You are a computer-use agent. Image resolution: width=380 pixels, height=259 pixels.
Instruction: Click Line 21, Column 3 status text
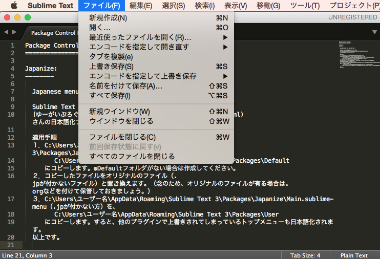[x=27, y=255]
